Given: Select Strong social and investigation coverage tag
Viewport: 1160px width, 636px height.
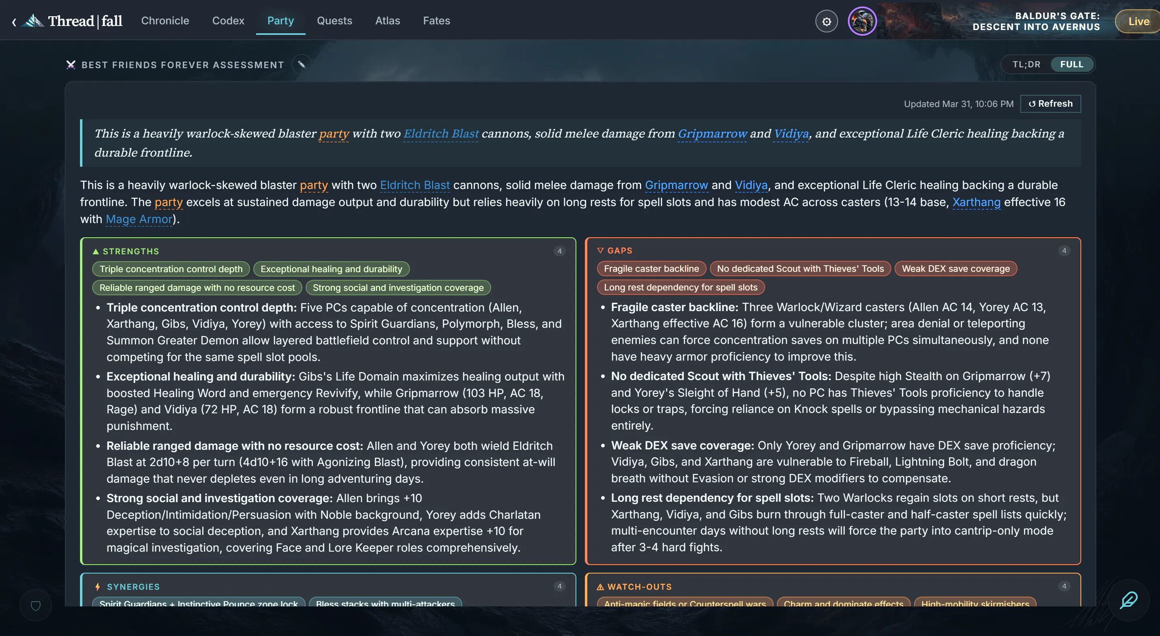Looking at the screenshot, I should [x=398, y=288].
